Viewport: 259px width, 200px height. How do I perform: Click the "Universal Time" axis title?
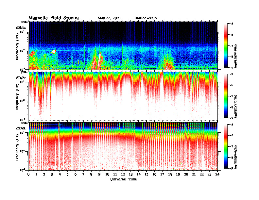(123, 179)
